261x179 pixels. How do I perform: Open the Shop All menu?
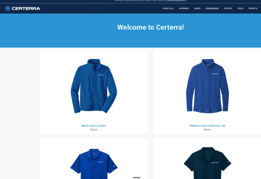[x=168, y=8]
